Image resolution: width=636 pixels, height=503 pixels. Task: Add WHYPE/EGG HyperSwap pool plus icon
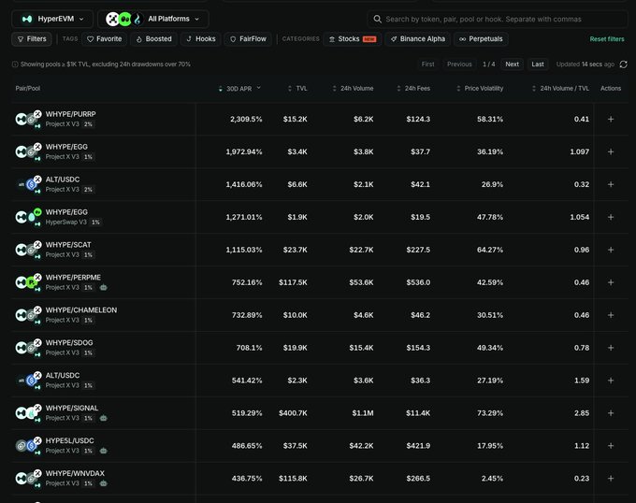pos(611,217)
